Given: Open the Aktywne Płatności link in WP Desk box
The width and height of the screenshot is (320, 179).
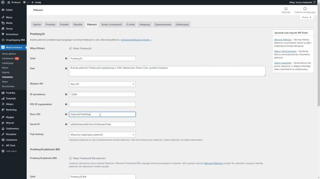Looking at the screenshot, I should click(282, 40).
